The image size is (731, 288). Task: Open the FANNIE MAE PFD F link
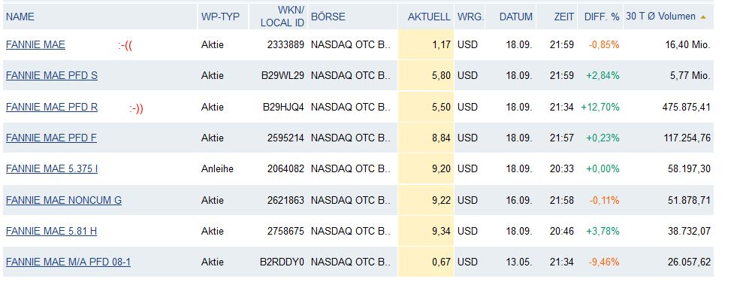51,138
